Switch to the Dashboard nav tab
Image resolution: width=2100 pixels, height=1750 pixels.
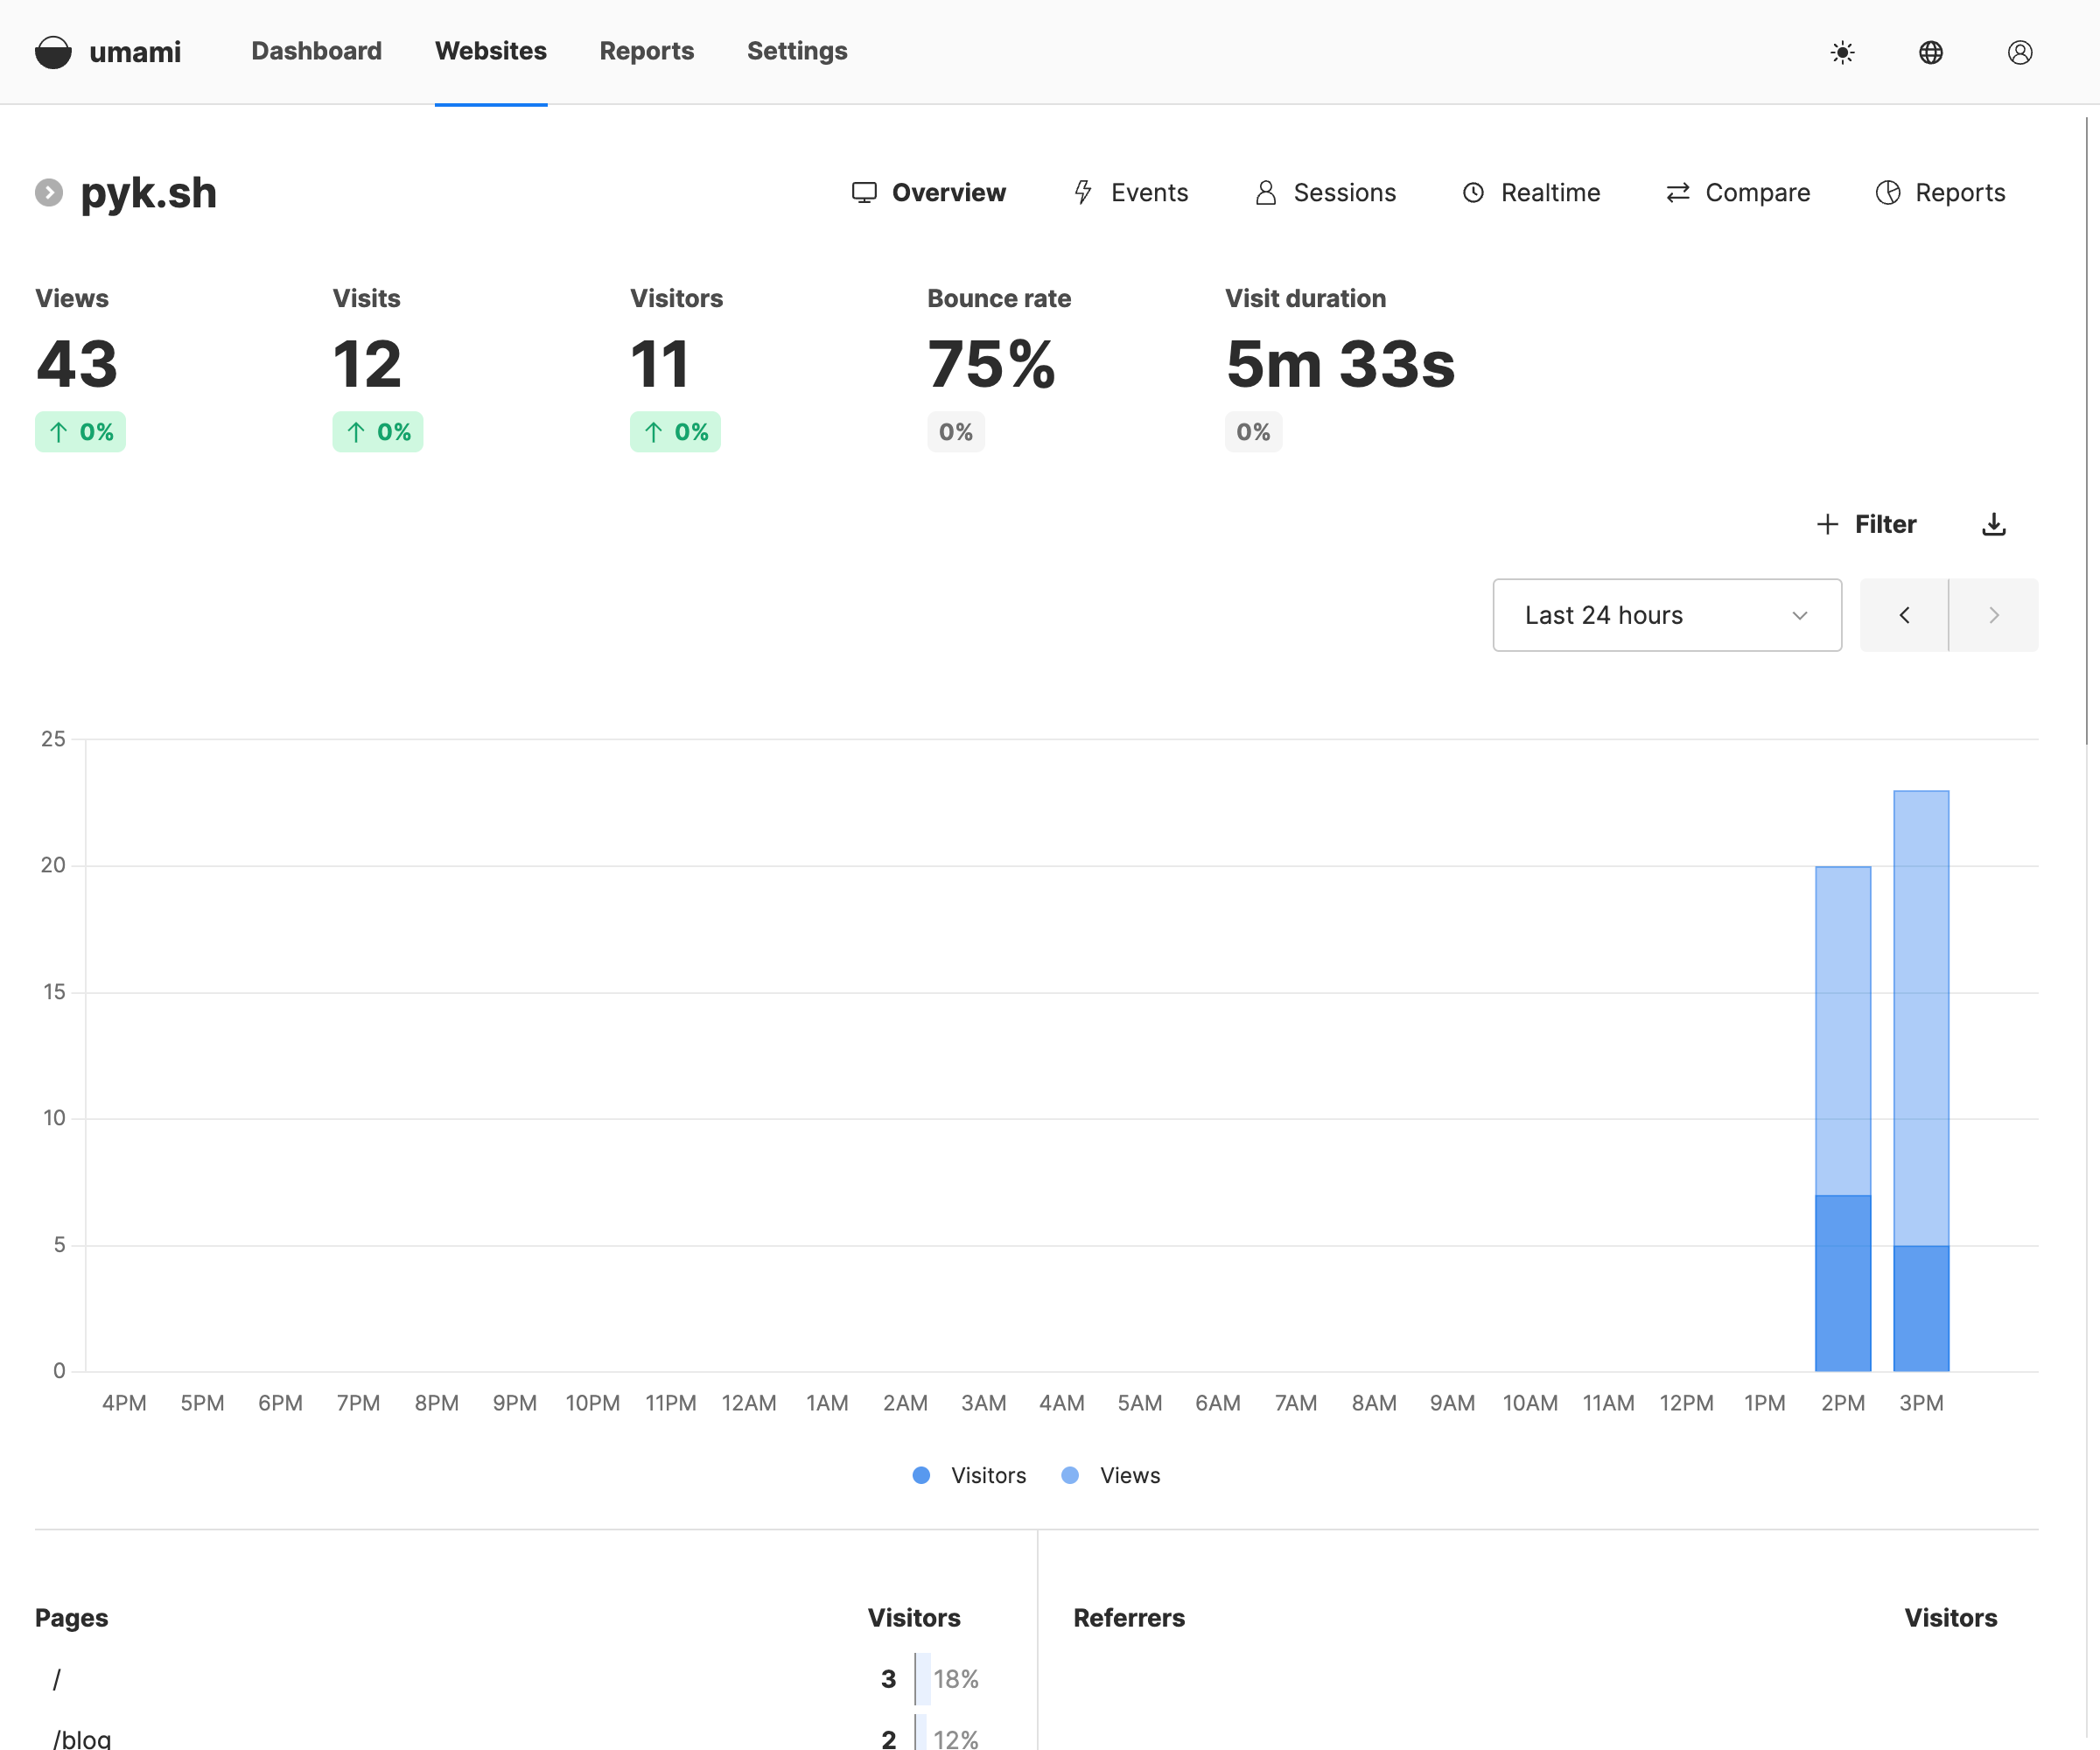pyautogui.click(x=316, y=51)
